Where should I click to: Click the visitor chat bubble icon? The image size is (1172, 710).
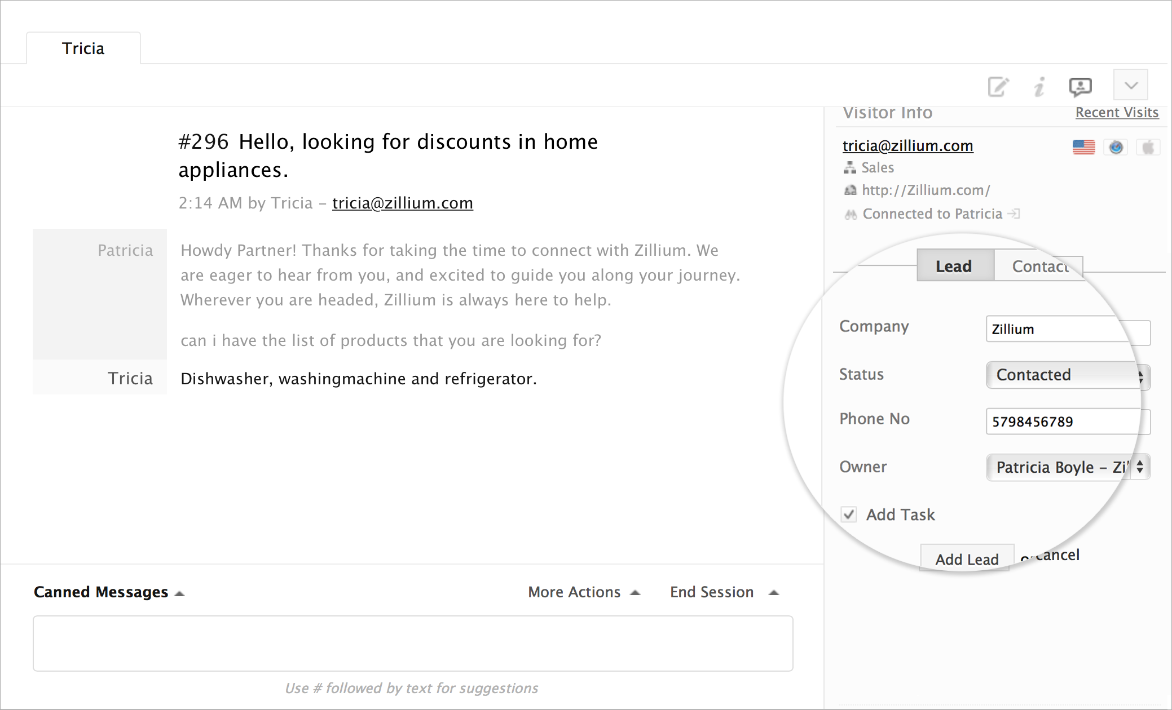coord(1080,87)
